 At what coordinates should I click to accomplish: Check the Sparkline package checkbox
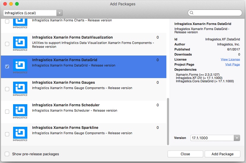point(7,134)
